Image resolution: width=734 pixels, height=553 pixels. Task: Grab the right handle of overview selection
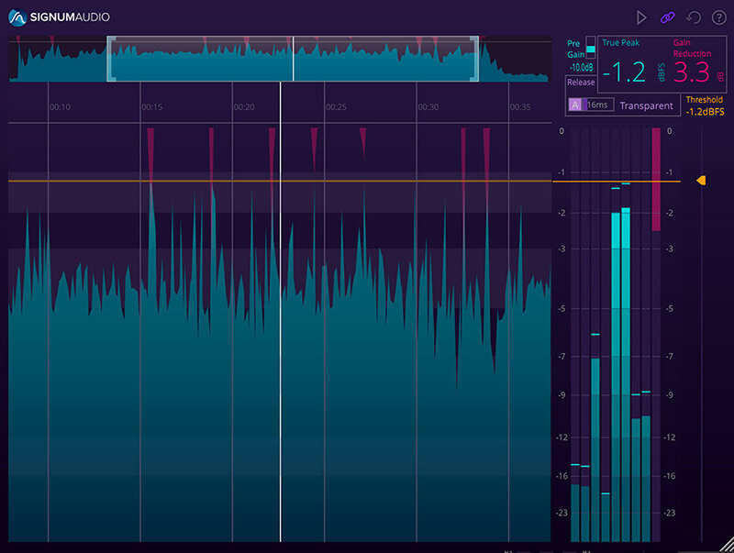[x=474, y=60]
